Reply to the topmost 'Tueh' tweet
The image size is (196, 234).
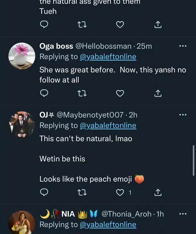point(44,25)
